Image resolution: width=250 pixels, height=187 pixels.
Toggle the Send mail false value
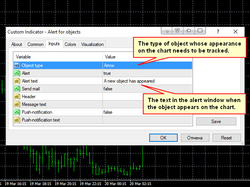pyautogui.click(x=108, y=89)
